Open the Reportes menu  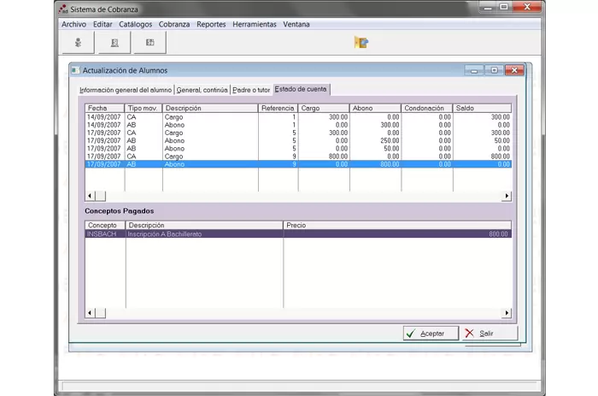[x=211, y=24]
